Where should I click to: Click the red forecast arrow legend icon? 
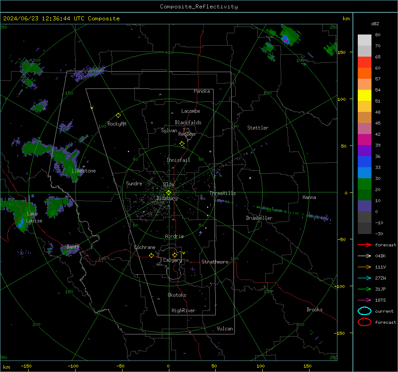(x=364, y=245)
